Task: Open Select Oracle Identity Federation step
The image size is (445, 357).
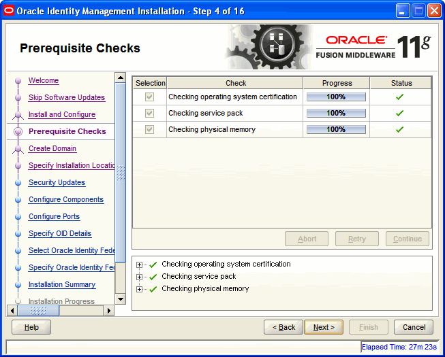Action: pos(72,250)
